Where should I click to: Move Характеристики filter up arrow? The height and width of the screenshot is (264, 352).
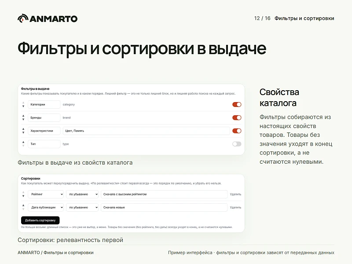click(x=23, y=129)
